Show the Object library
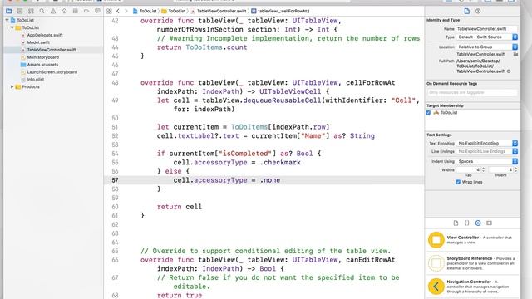Screen dimensions: 532x299 (478, 223)
